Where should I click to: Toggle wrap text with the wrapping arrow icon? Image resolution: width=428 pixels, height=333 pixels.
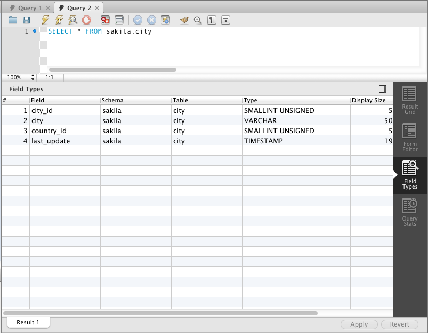pyautogui.click(x=225, y=20)
